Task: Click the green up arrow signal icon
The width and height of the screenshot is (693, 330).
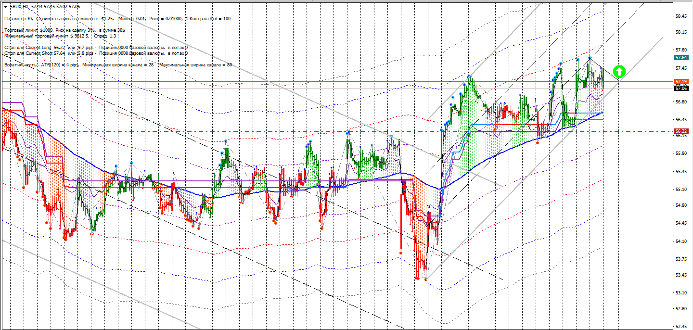Action: pyautogui.click(x=619, y=72)
